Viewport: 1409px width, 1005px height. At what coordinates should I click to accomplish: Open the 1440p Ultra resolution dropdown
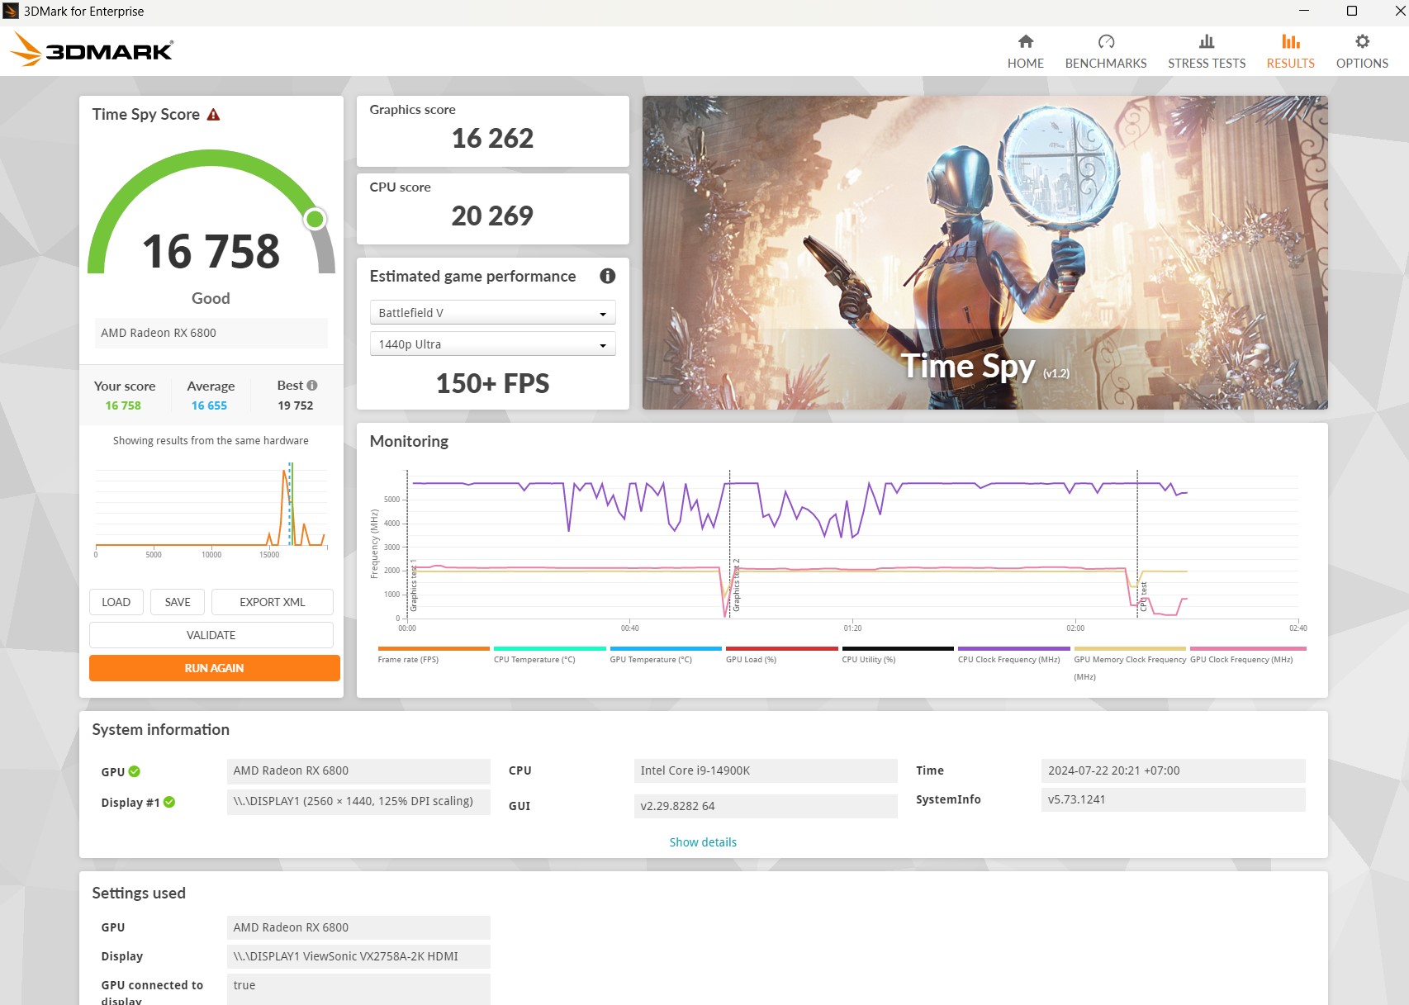pos(492,344)
